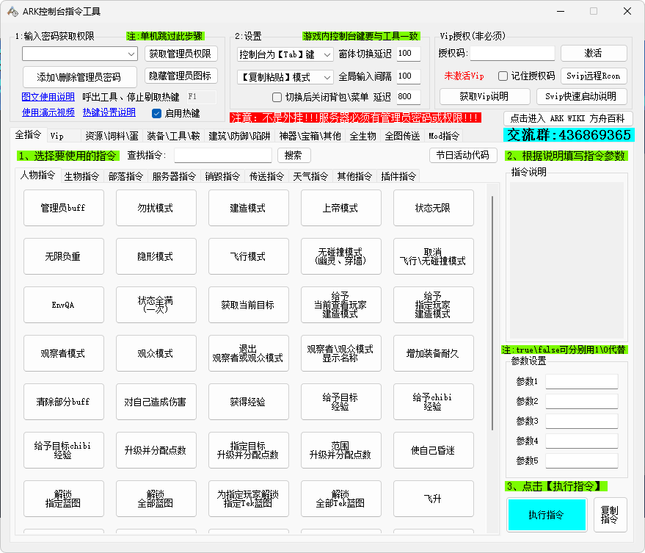Click the ARK tool app icon in title bar
The width and height of the screenshot is (645, 553).
tap(12, 12)
